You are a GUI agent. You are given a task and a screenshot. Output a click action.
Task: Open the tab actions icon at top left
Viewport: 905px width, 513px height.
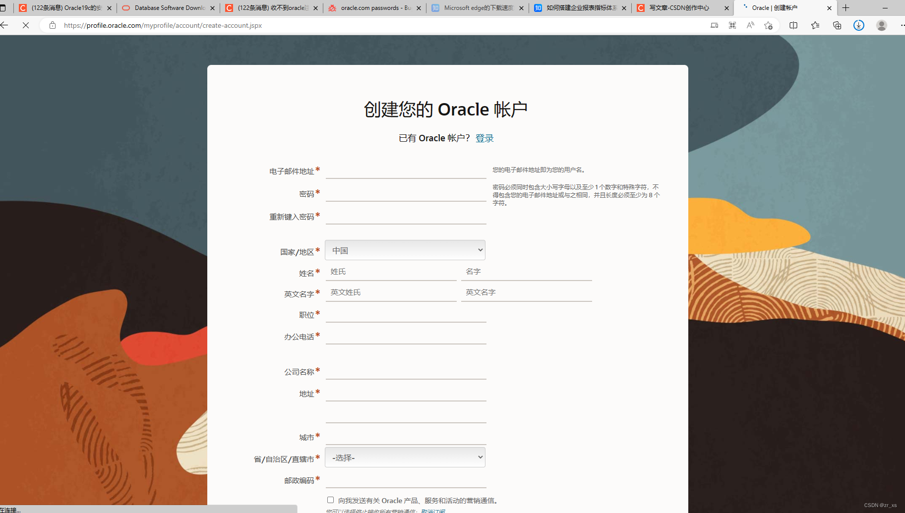[x=3, y=8]
